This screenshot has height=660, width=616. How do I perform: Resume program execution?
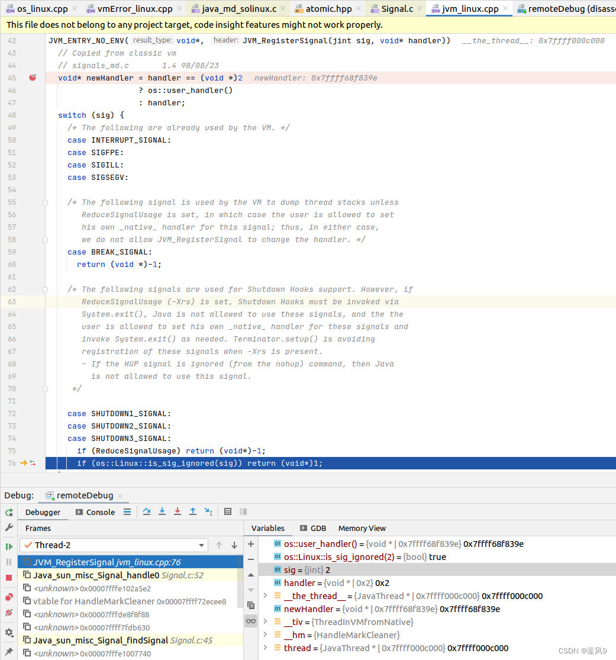tap(9, 546)
